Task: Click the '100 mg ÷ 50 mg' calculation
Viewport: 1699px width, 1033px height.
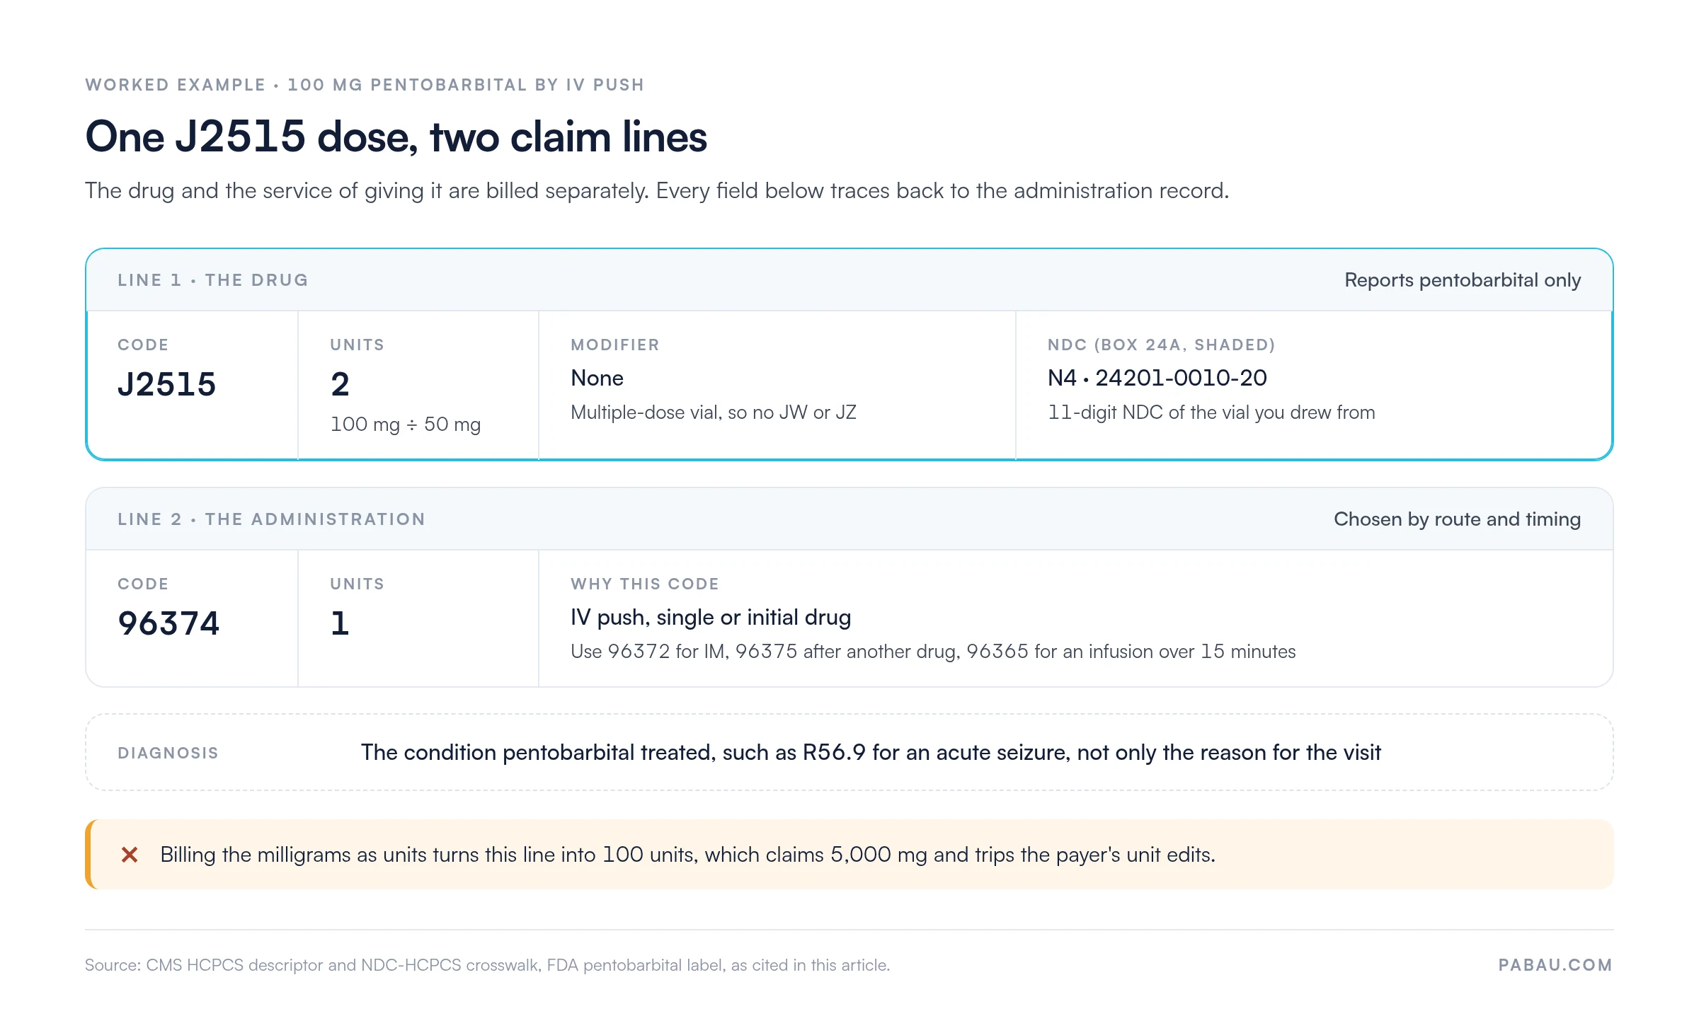Action: point(406,425)
